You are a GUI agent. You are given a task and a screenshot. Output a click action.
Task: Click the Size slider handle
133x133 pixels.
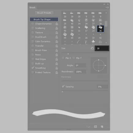(x=68, y=54)
